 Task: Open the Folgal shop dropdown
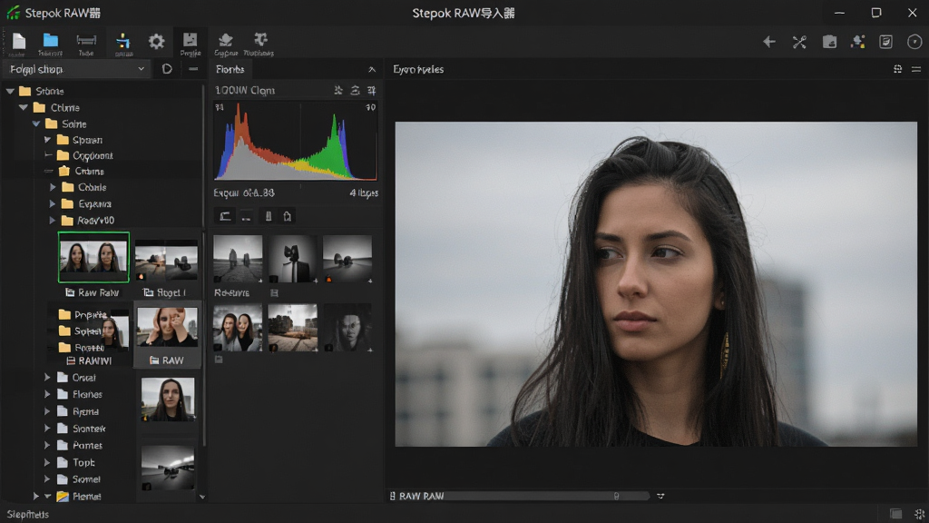point(76,69)
